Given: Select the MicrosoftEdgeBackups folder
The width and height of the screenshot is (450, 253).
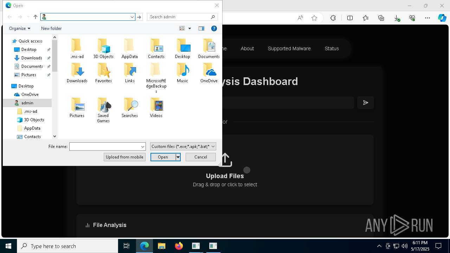Looking at the screenshot, I should (156, 78).
